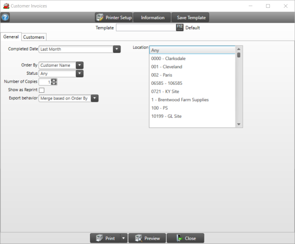Switch to the Customers tab
Screen dimensions: 295x244
[34, 37]
